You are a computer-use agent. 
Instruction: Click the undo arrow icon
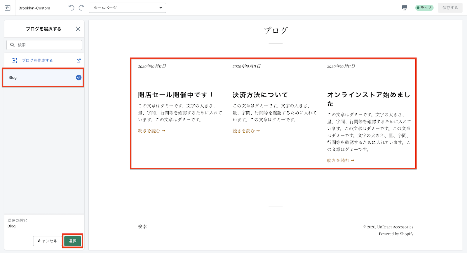(71, 8)
